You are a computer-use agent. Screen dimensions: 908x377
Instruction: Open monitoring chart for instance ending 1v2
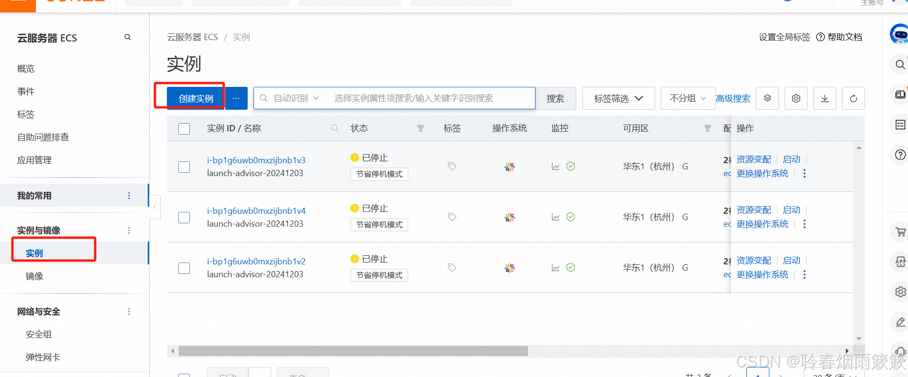(x=556, y=268)
